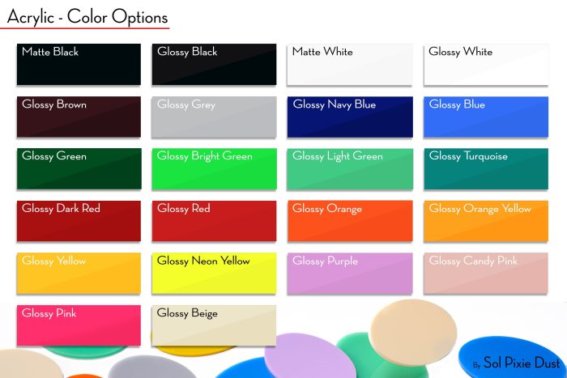Choose the Glossy Candy Pink swatch
Viewport: 567px width, 378px height.
(486, 274)
